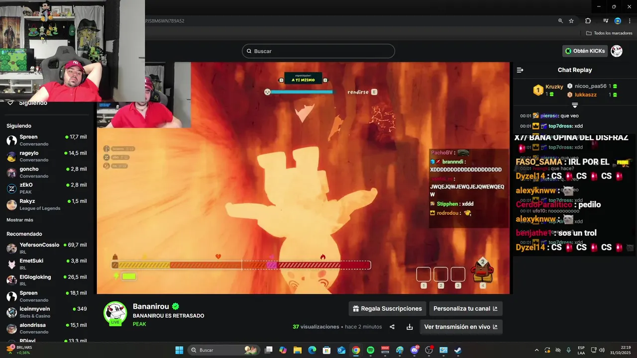Expand the gift leaderboard chevron
The height and width of the screenshot is (358, 637).
coord(575,105)
